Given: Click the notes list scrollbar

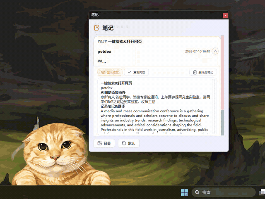Looking at the screenshot, I should (x=222, y=85).
